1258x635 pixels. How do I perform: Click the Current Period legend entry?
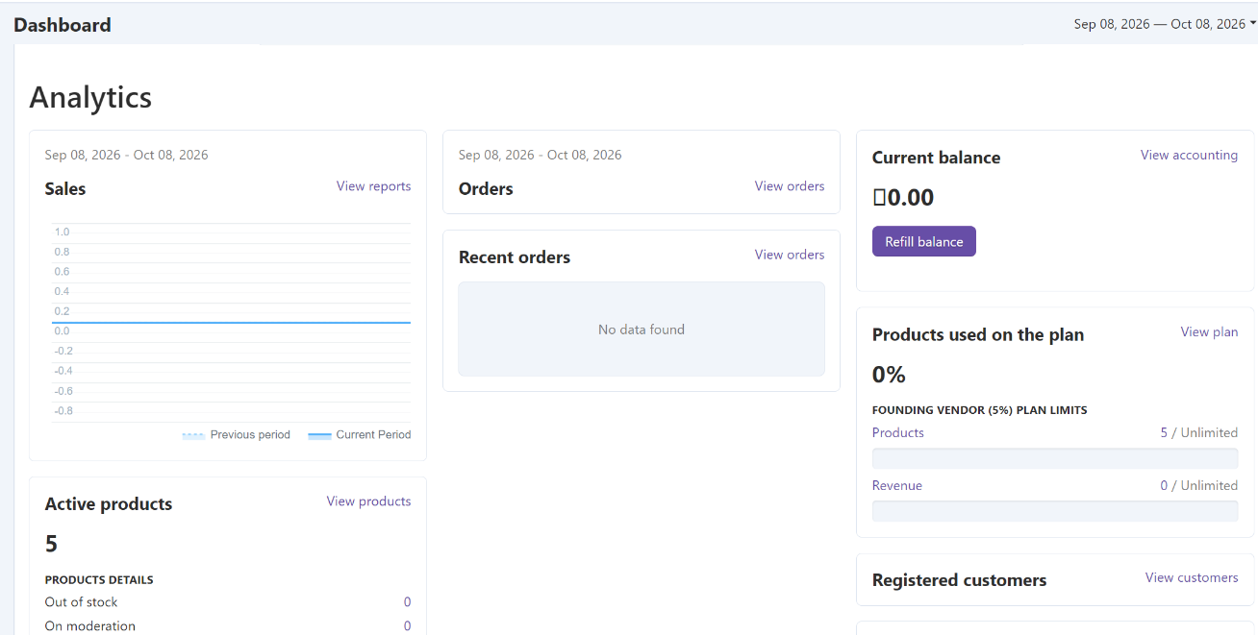click(x=359, y=435)
